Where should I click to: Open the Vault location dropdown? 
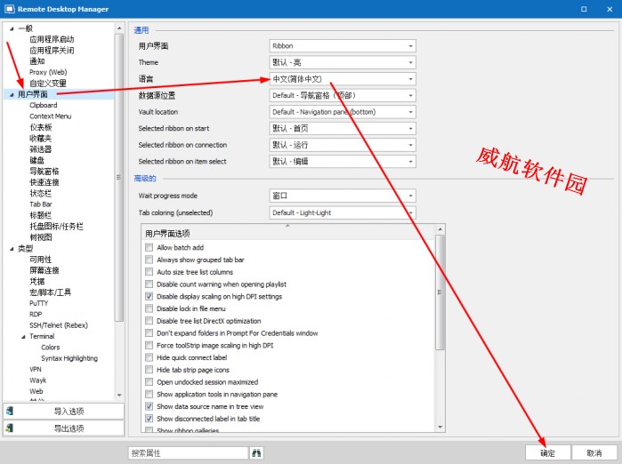[343, 112]
